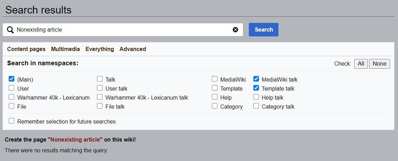Click into the search input field

122,30
